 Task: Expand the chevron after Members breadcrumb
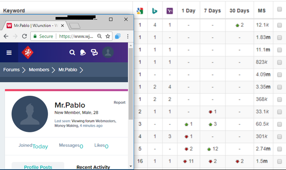(53, 70)
